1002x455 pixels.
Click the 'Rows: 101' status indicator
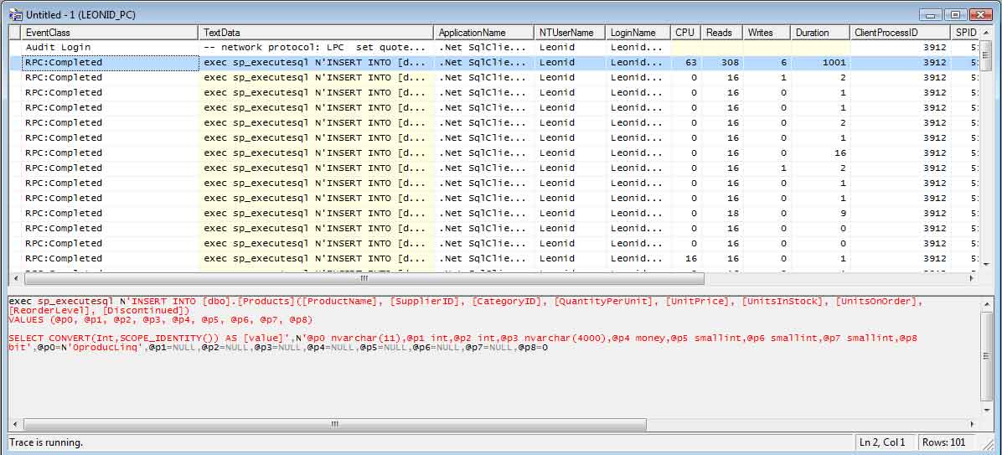coord(943,442)
